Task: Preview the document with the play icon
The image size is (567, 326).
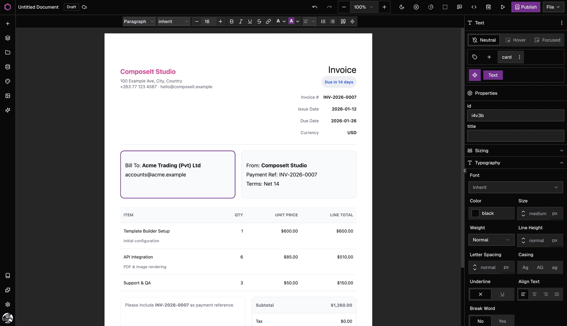Action: [503, 7]
